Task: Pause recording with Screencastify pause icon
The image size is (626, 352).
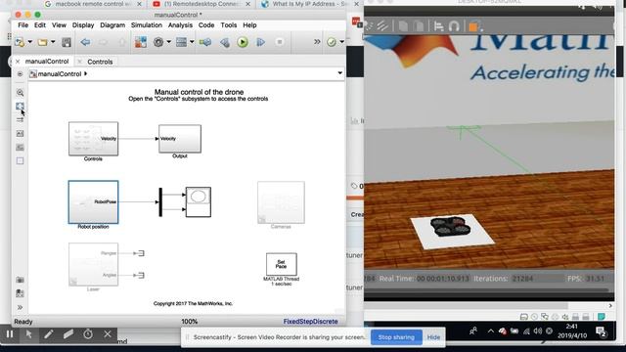Action: tap(10, 334)
